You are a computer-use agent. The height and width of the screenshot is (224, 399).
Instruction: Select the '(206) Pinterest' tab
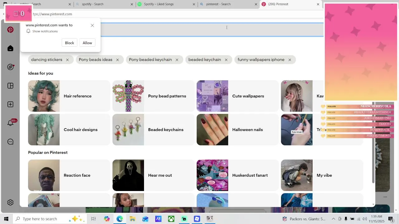tap(291, 4)
